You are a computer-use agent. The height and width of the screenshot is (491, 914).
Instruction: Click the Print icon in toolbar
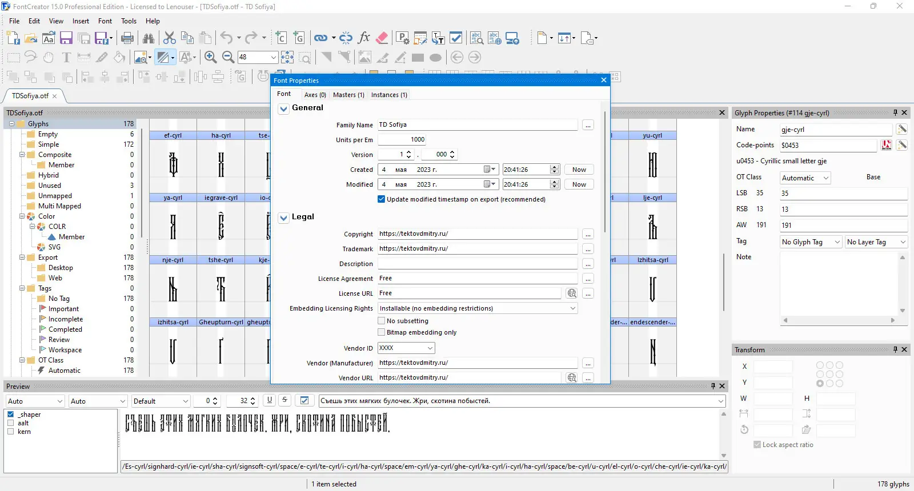click(x=127, y=38)
